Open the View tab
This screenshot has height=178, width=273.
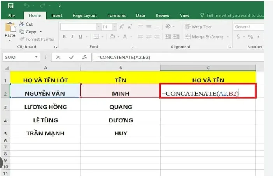(x=185, y=15)
